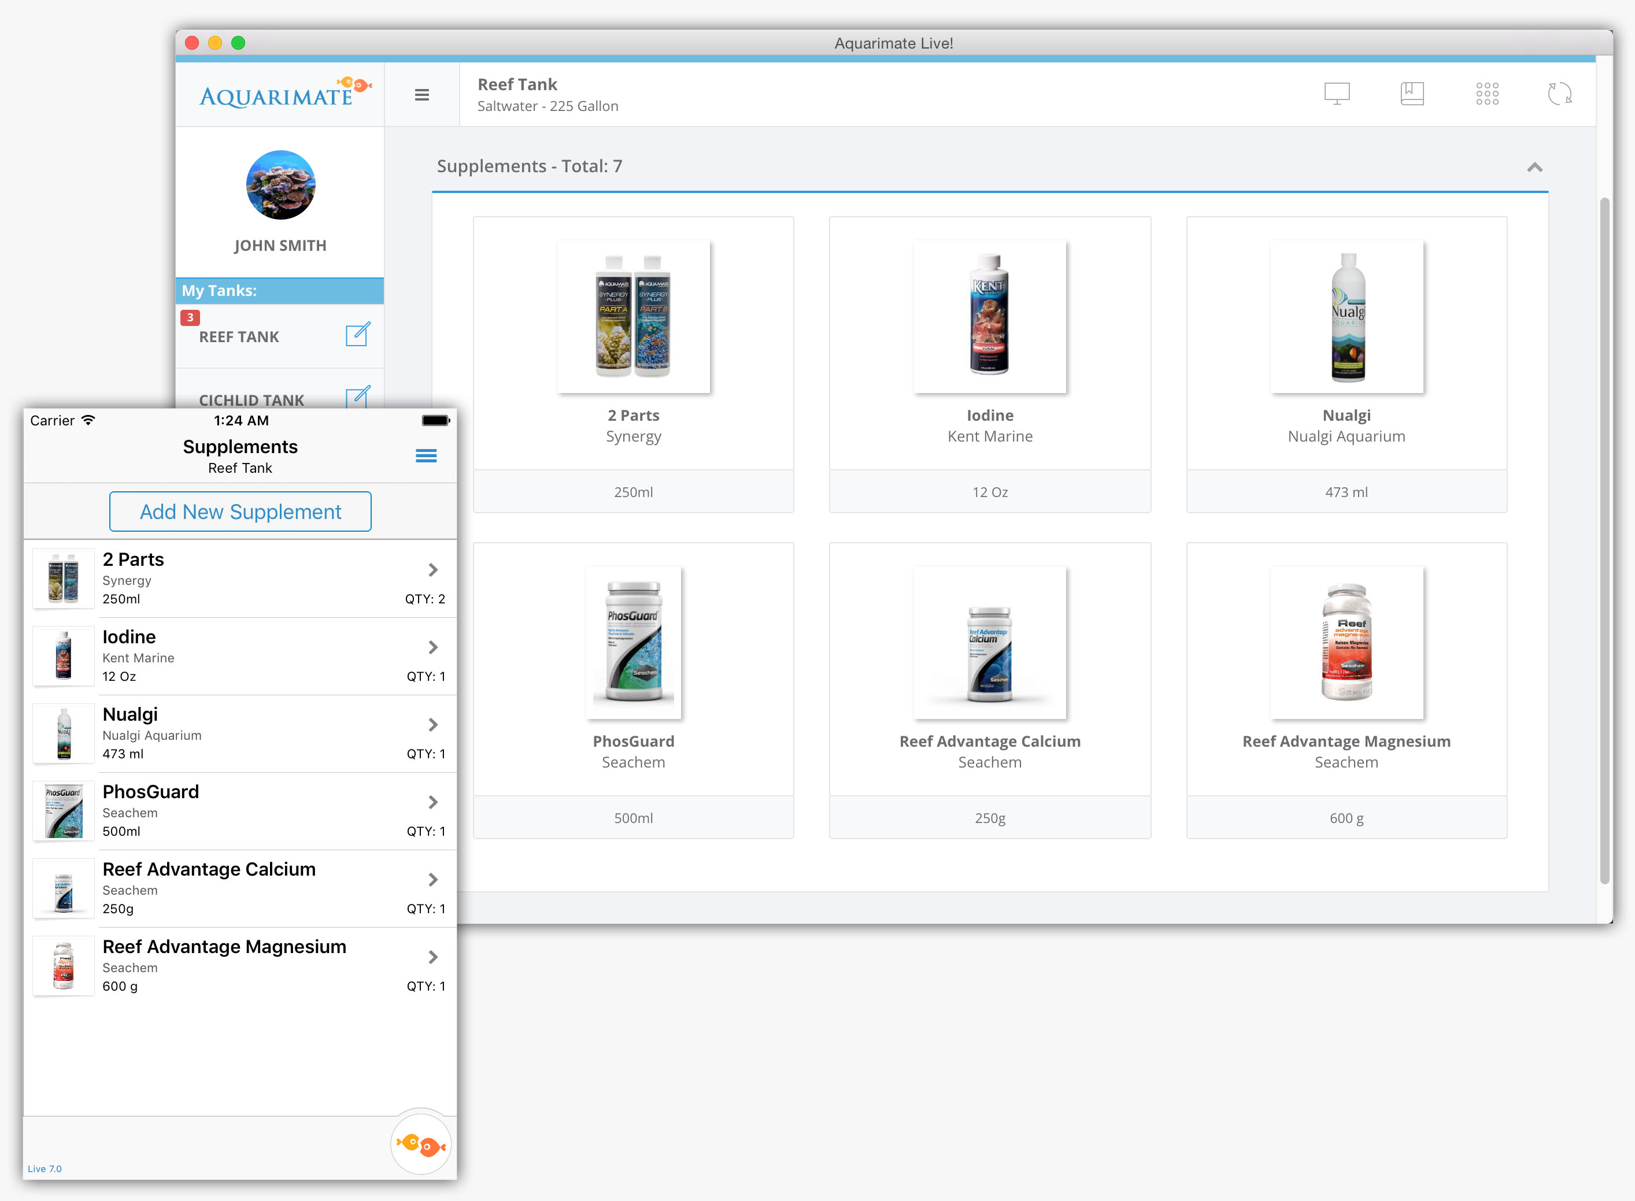The width and height of the screenshot is (1635, 1201).
Task: Open Iodine row chevron in mobile list
Action: tap(434, 647)
